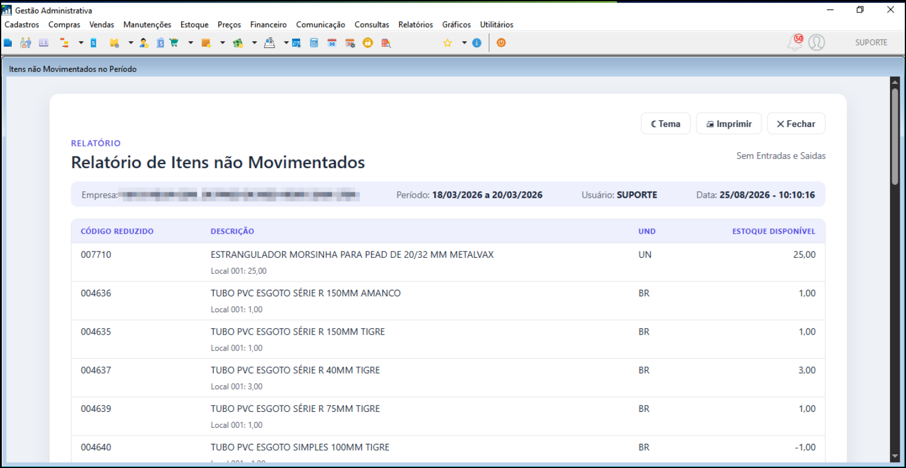This screenshot has height=468, width=906.
Task: Click the purple ID card toolbar icon
Action: click(x=44, y=42)
